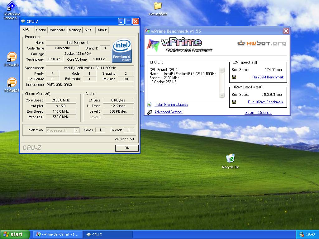Viewport: 319px width, 239px height.
Task: Click the Rated FSB value 560.0 MHz
Action: (x=61, y=117)
